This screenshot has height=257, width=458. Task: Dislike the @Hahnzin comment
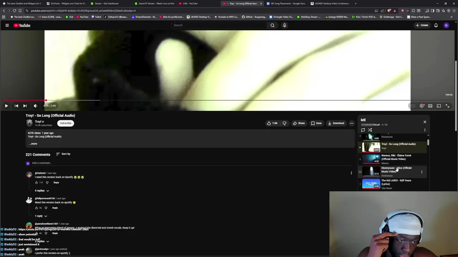(47, 182)
